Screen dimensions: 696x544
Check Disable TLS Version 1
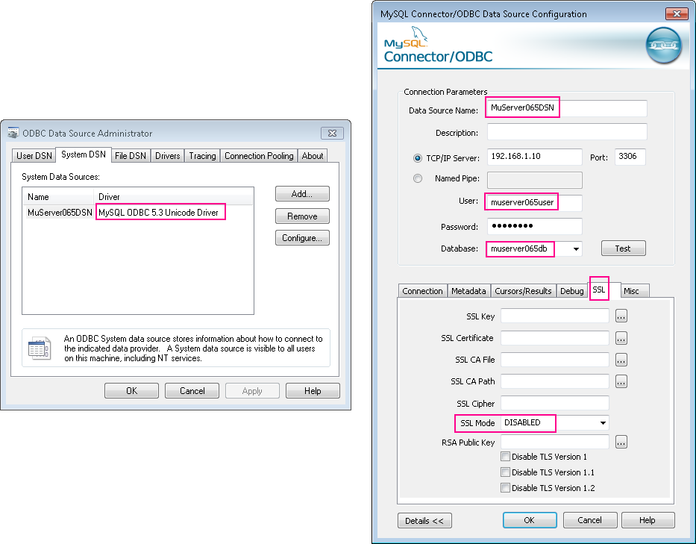click(505, 457)
